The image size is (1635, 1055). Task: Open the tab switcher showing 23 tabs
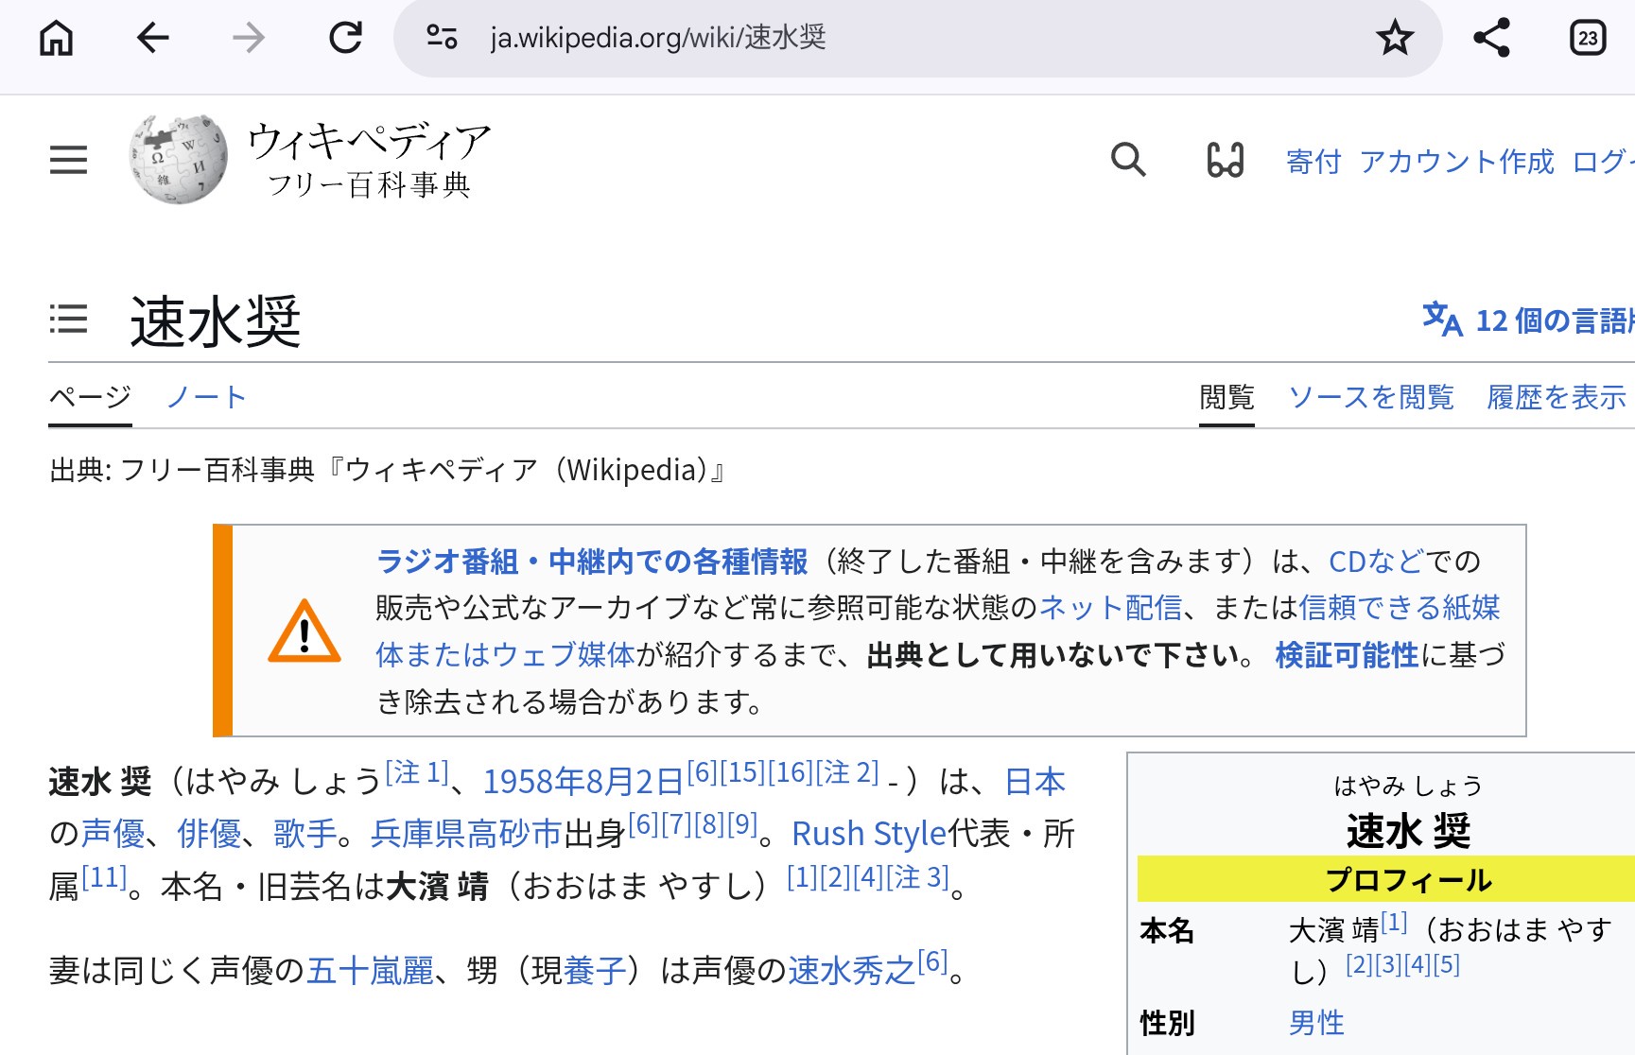1588,38
